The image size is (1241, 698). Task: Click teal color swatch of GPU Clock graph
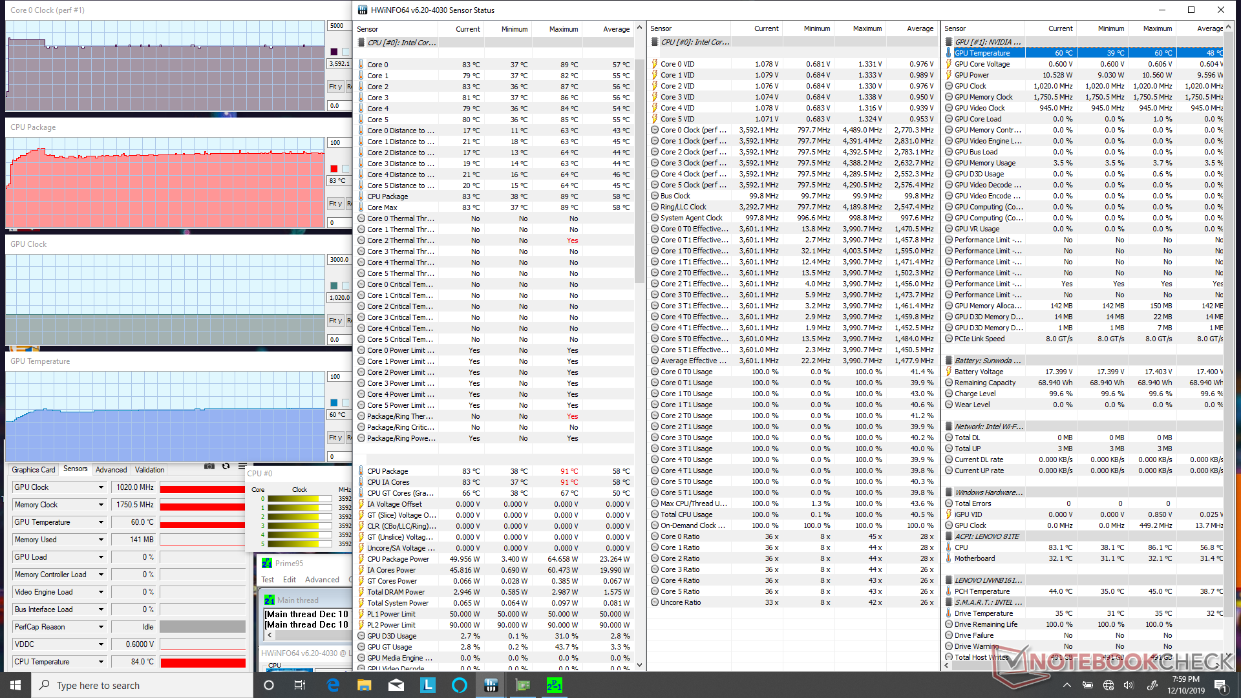coord(334,286)
